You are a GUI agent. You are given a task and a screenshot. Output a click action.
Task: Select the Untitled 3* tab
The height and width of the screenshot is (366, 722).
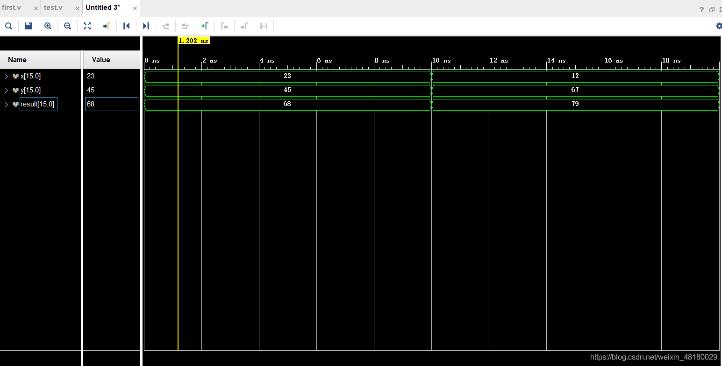tap(103, 8)
